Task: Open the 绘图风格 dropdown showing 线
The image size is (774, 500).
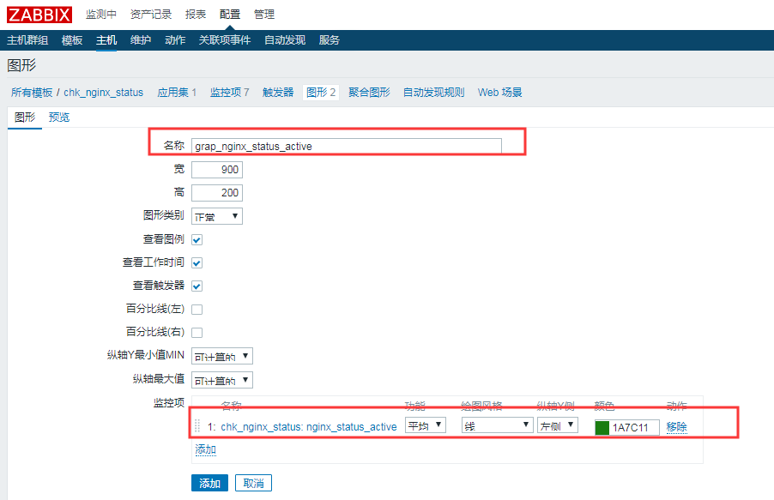Action: 497,425
